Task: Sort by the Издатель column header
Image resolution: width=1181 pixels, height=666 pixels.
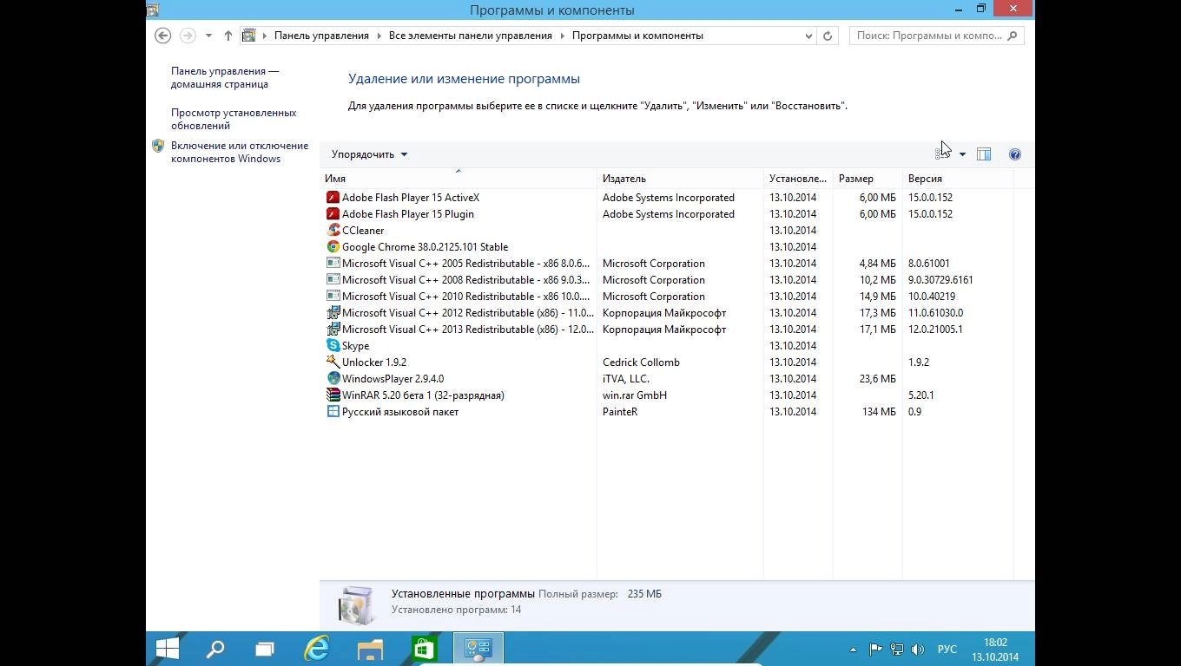Action: (x=680, y=179)
